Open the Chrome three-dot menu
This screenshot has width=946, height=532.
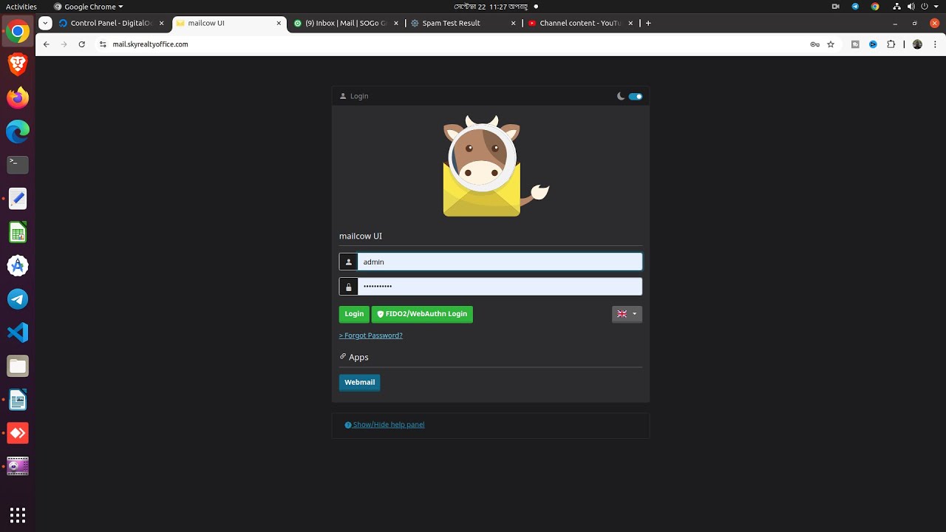coord(935,44)
